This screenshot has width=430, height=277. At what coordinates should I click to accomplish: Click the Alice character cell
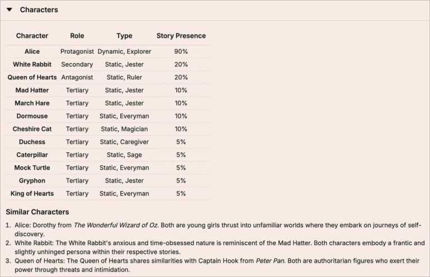[32, 51]
